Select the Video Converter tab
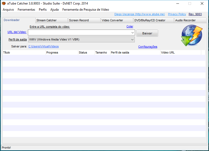The image size is (209, 151). click(117, 20)
